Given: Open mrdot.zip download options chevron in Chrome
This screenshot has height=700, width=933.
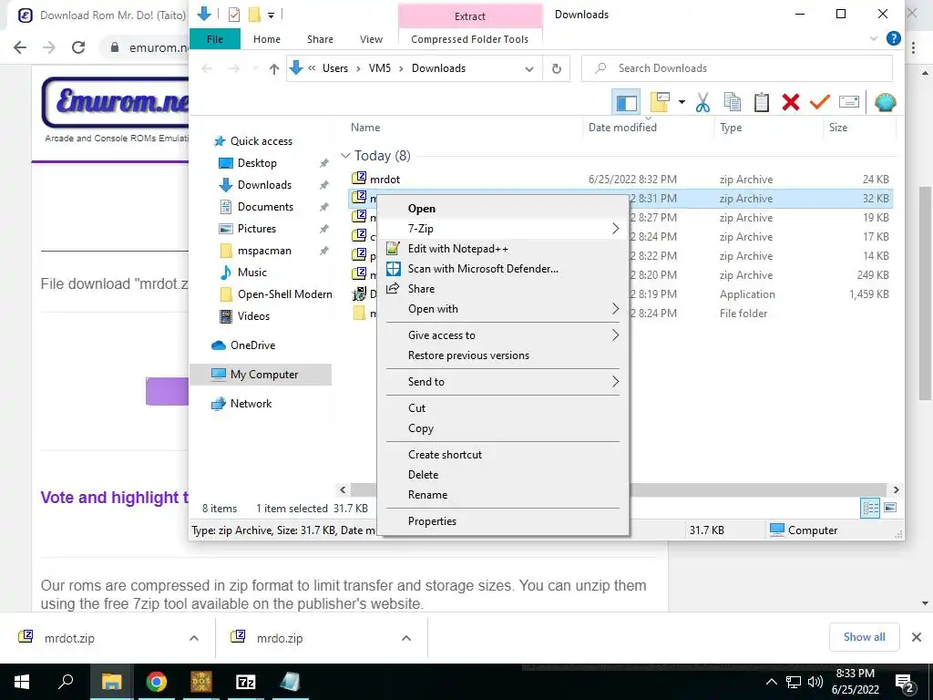Looking at the screenshot, I should point(194,638).
